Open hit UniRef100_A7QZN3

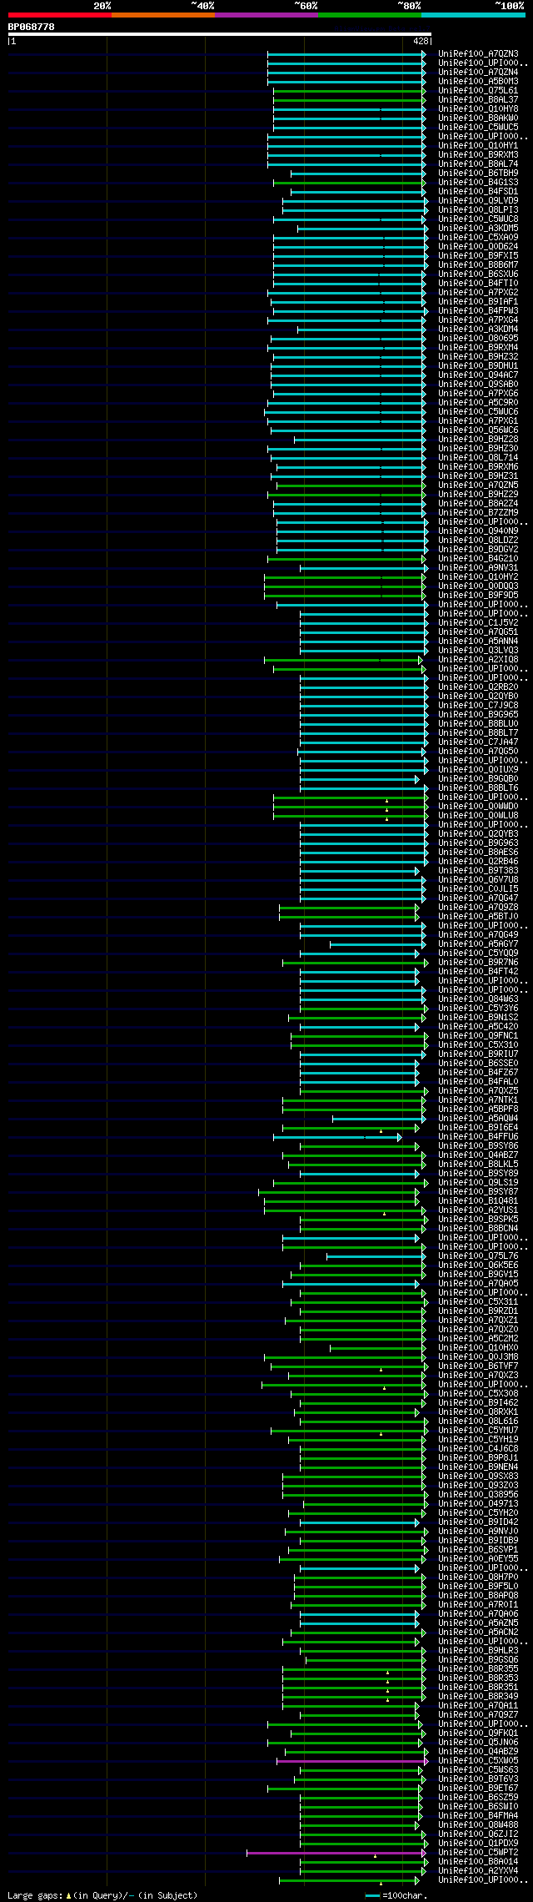(x=478, y=54)
